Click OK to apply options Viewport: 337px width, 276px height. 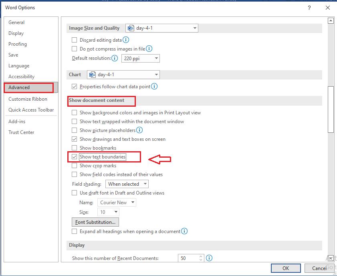(286, 268)
